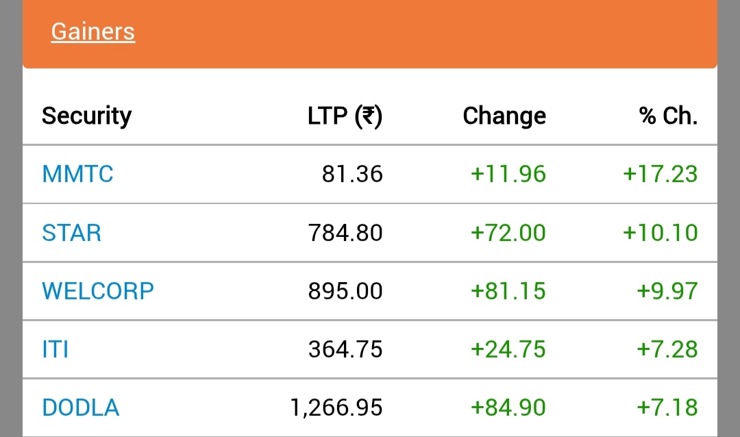Screen dimensions: 740x437
Task: Sort table by Security column header
Action: (87, 116)
